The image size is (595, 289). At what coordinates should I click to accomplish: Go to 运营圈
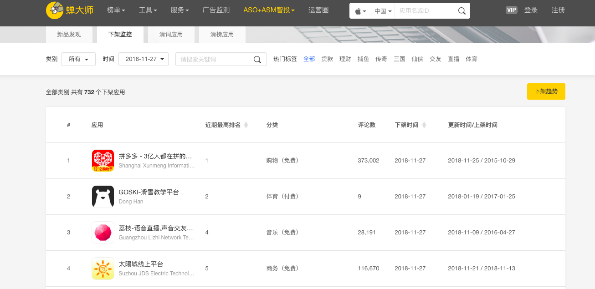click(x=318, y=10)
